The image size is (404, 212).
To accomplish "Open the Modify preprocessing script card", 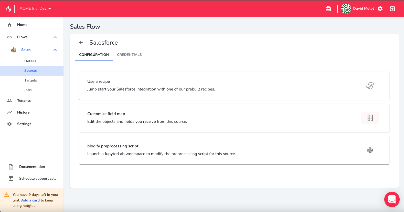I will 234,150.
